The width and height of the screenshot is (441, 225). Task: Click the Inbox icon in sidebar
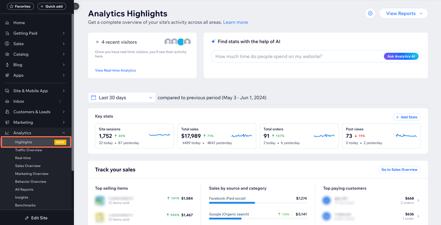[x=7, y=101]
